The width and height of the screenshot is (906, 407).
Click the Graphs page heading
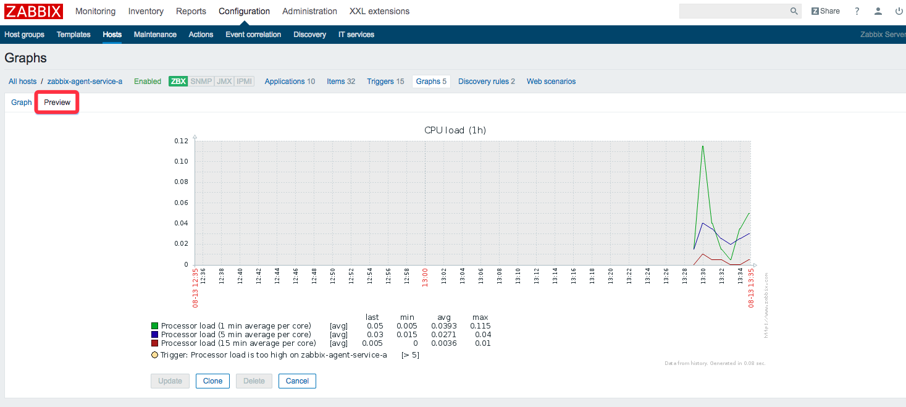tap(25, 58)
